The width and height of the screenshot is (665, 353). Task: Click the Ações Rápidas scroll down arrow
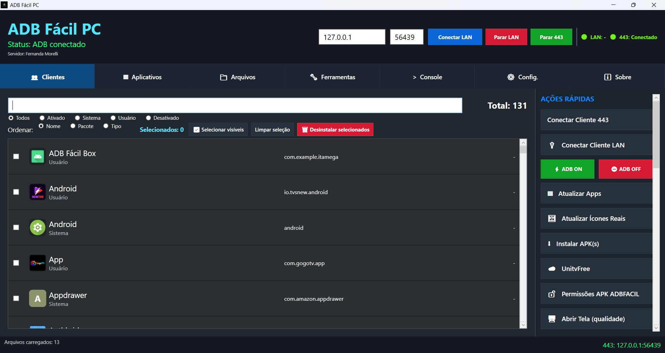(656, 327)
